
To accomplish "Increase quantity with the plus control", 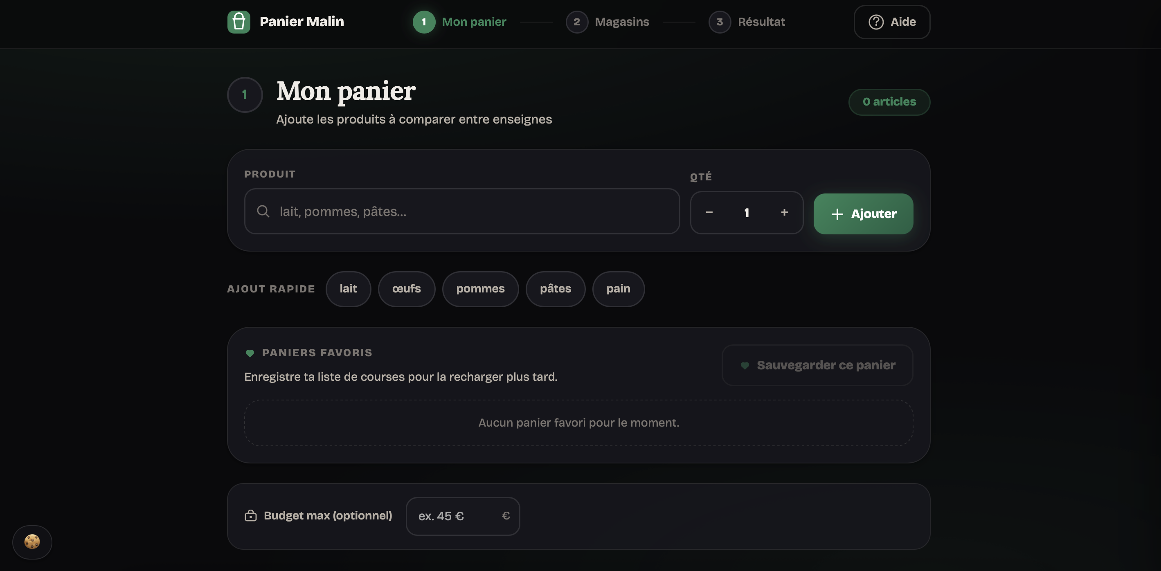I will (784, 213).
